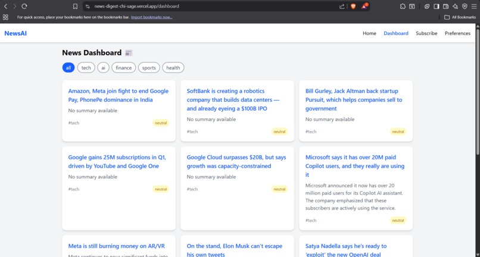The width and height of the screenshot is (480, 257).
Task: Click neutral badge on SoftBank card
Action: 279,131
